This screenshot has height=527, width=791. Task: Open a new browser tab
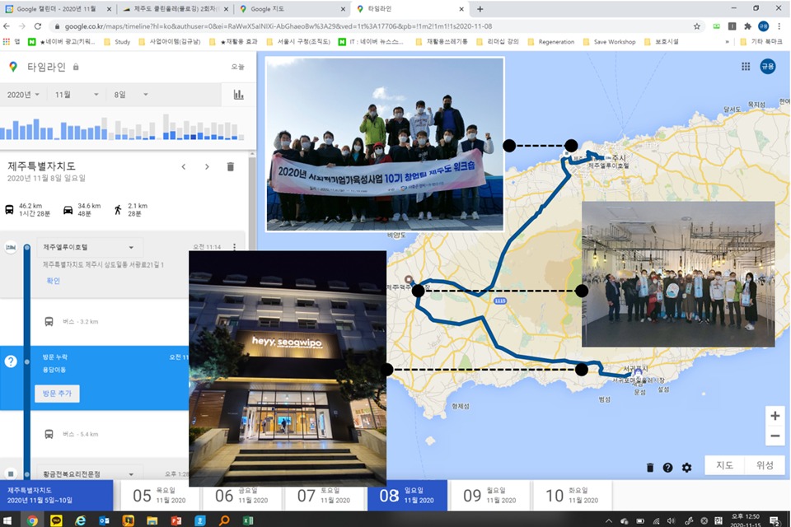point(480,9)
